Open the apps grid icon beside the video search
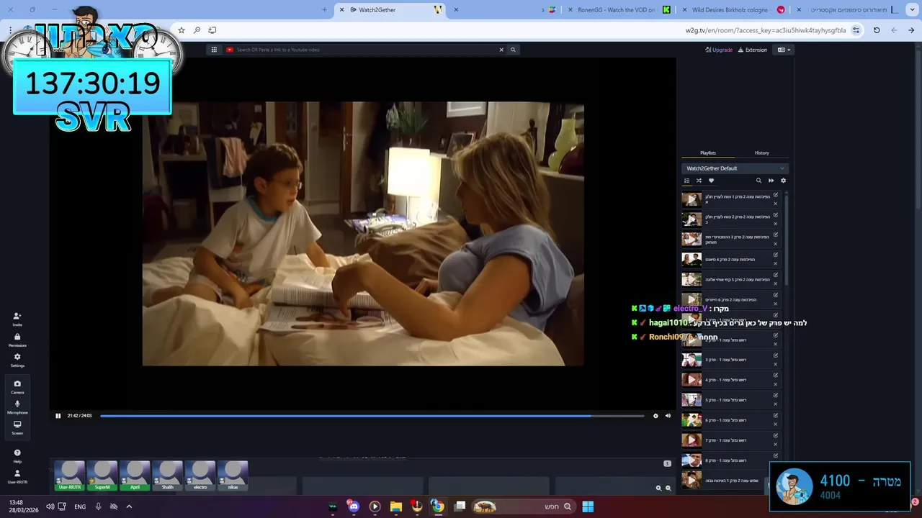This screenshot has width=922, height=518. [214, 50]
